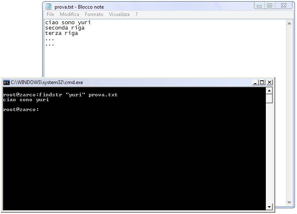Click Blocco note scrollbar up arrow

pyautogui.click(x=289, y=23)
